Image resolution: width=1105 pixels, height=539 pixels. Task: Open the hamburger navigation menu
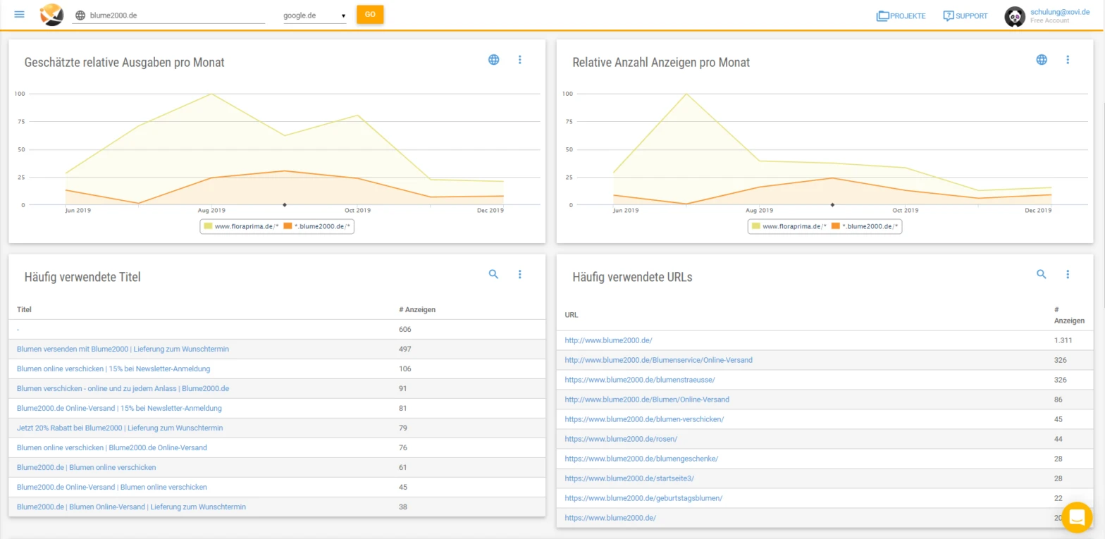[19, 15]
